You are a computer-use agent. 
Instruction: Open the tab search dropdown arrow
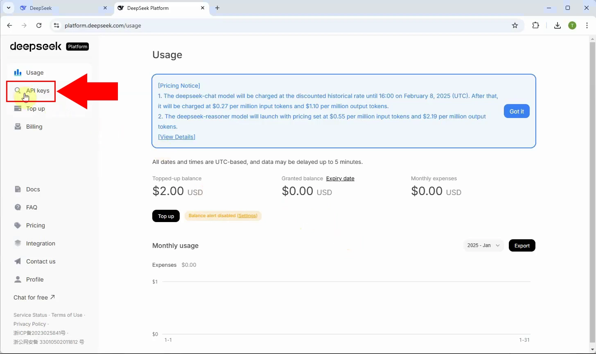(x=8, y=8)
